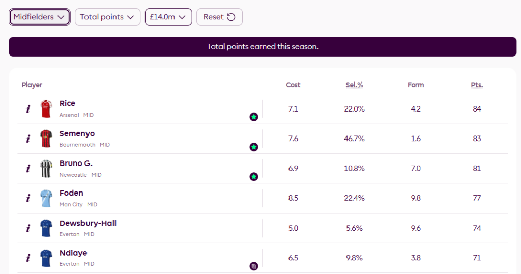Click the Pts. column header
This screenshot has width=521, height=274.
pos(477,85)
